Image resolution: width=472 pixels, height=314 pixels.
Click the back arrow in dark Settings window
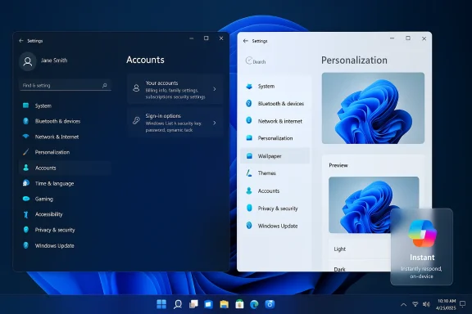tap(21, 41)
